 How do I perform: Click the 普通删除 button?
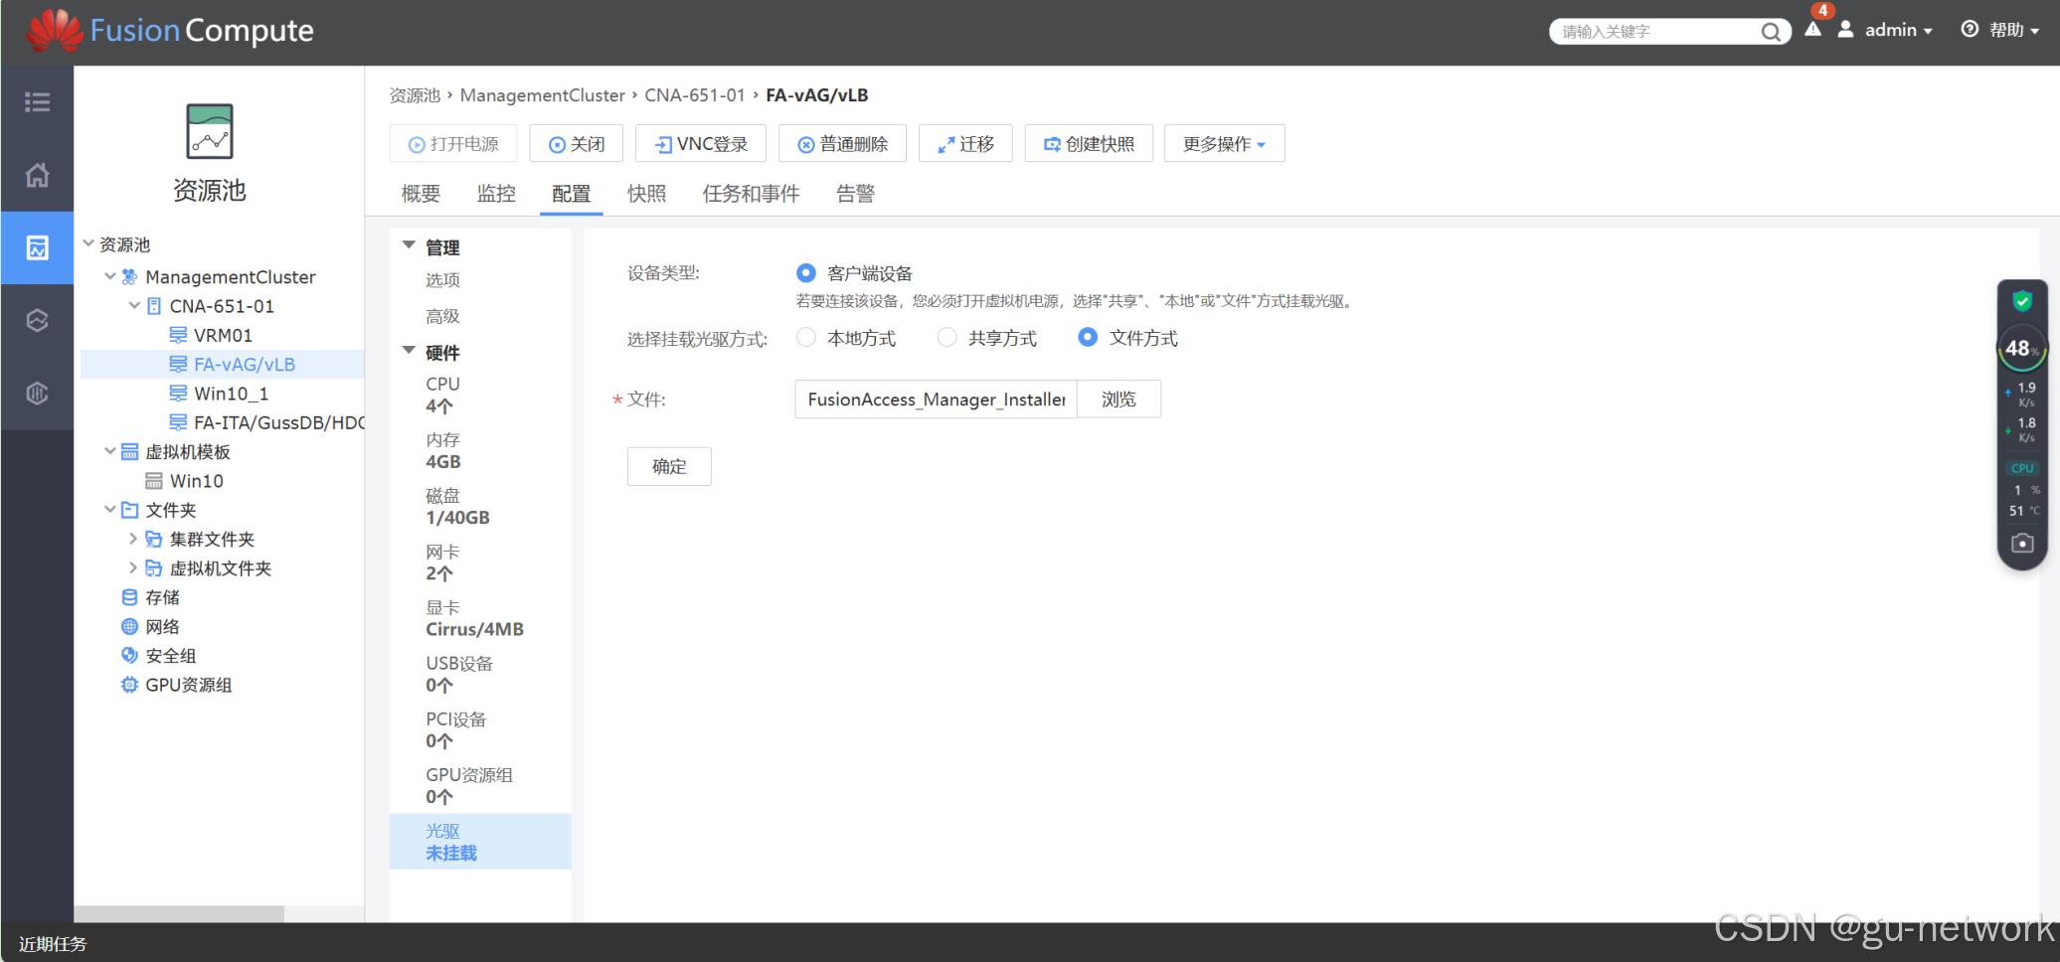[843, 144]
